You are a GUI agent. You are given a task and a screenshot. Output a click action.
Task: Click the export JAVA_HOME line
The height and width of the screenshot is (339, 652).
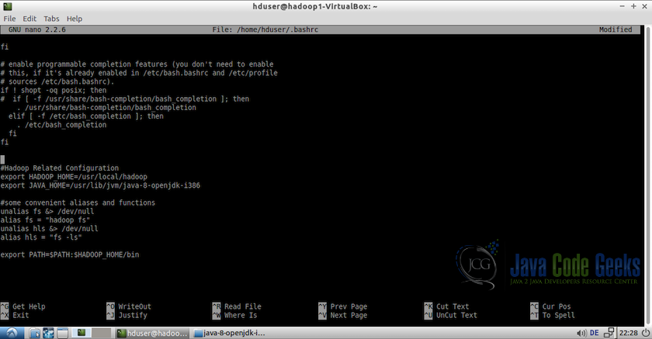tap(100, 185)
